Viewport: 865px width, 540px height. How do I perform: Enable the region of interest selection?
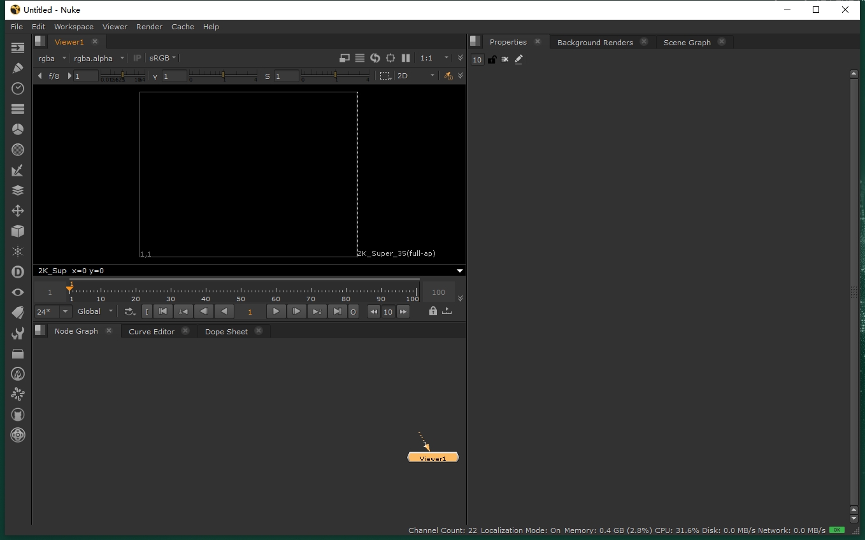[385, 75]
